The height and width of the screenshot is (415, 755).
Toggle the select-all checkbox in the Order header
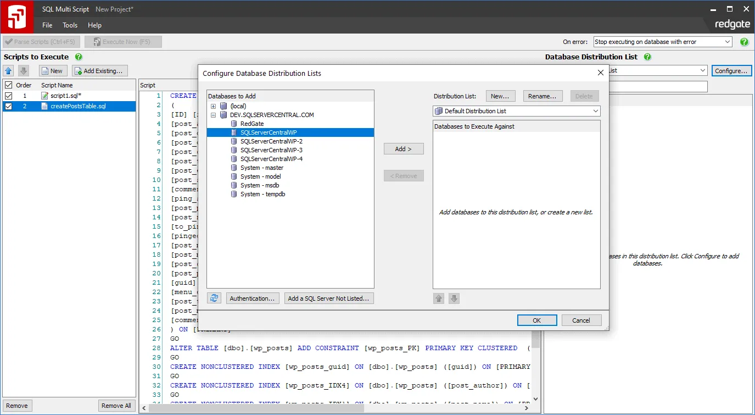(x=7, y=85)
